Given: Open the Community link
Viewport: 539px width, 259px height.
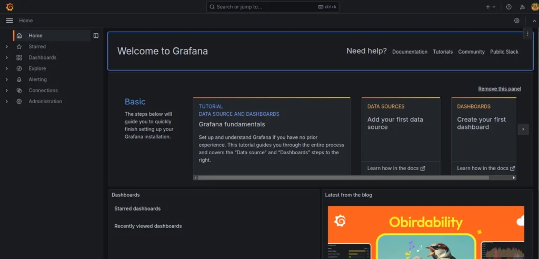Looking at the screenshot, I should [471, 52].
